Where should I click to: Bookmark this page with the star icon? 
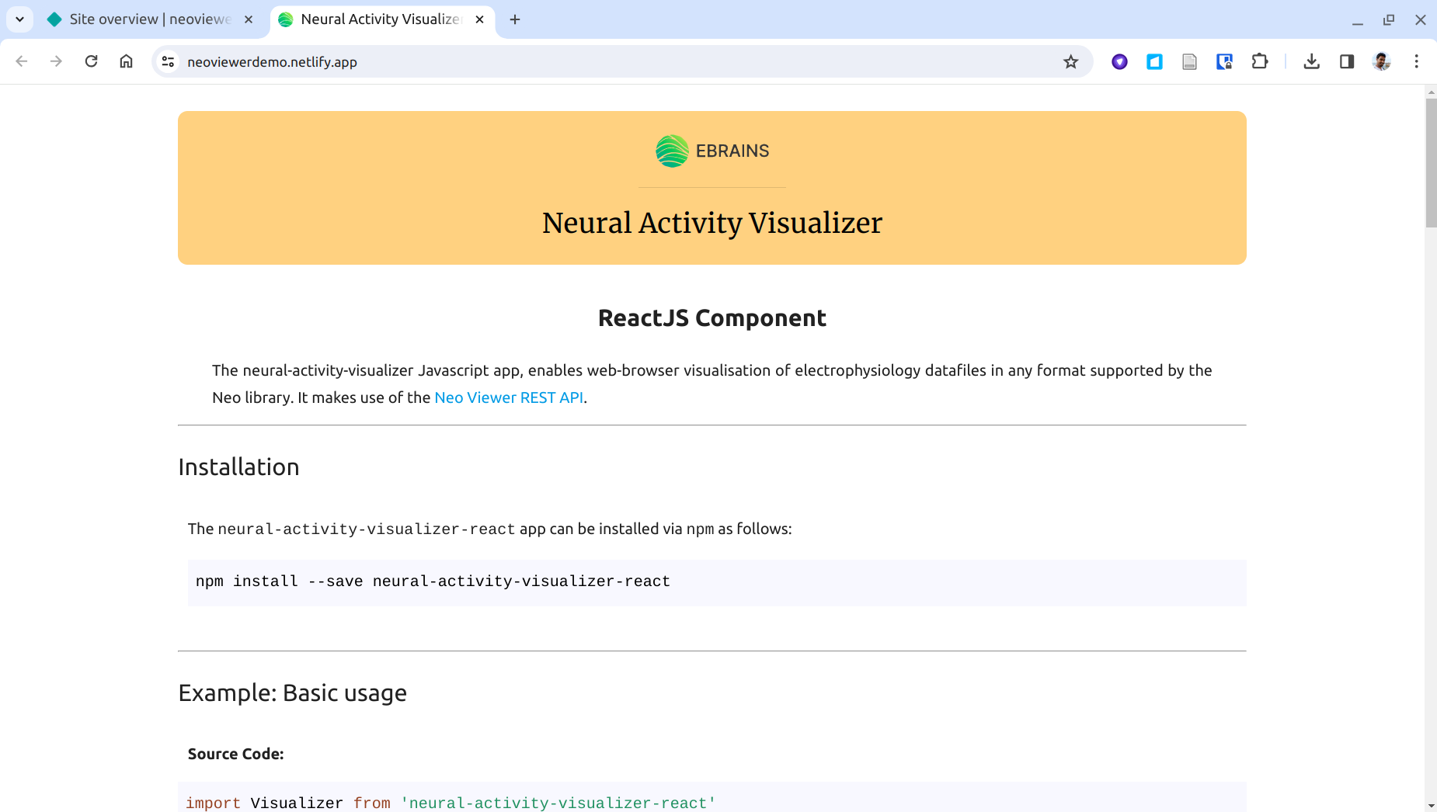tap(1070, 61)
